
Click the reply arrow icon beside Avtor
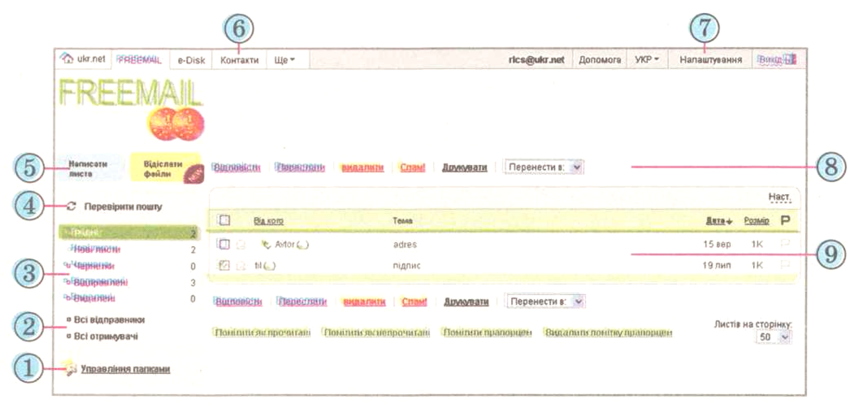tap(266, 245)
